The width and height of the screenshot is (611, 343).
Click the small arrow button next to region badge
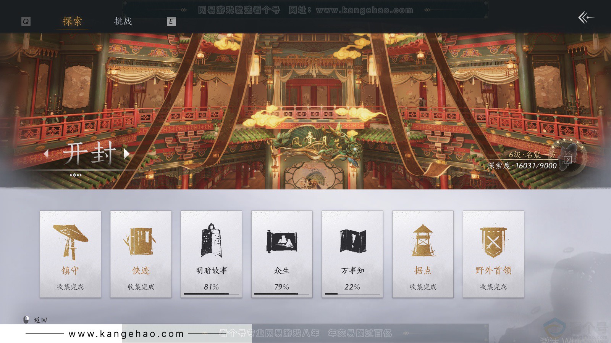pos(568,160)
